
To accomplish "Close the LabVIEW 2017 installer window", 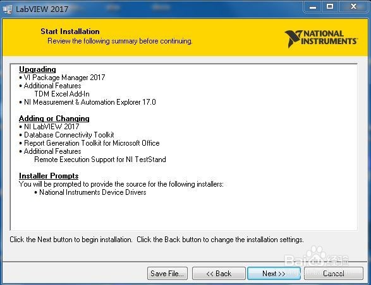I will [353, 7].
